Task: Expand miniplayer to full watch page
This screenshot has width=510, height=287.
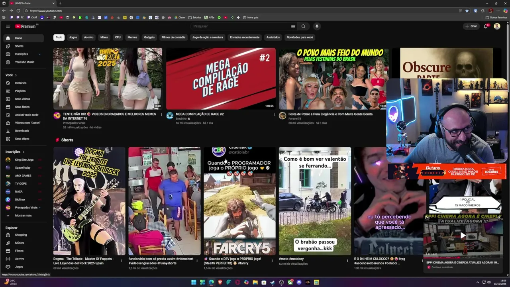Action: (427, 217)
